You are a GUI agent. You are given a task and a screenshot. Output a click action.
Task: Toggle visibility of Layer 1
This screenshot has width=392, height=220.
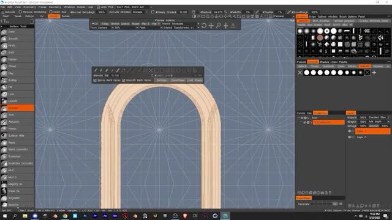pos(350,131)
